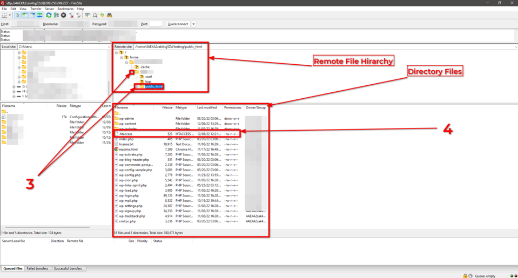
Task: Open the Server menu
Action: pos(49,9)
